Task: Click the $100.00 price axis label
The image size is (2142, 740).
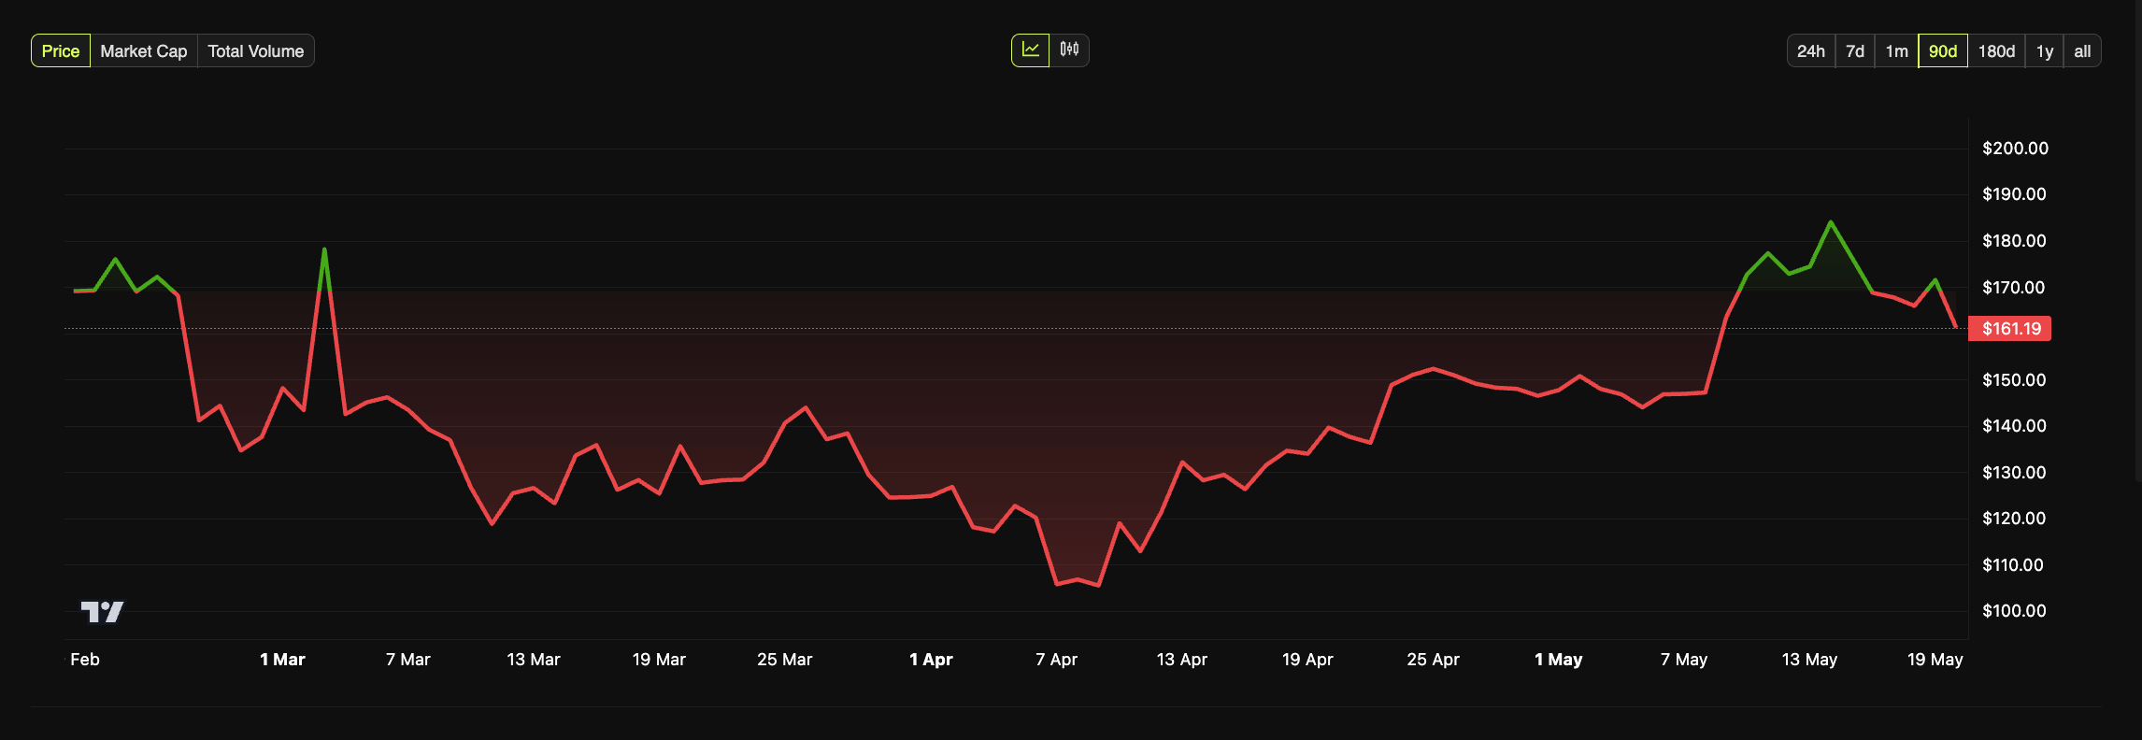Action: coord(2014,611)
